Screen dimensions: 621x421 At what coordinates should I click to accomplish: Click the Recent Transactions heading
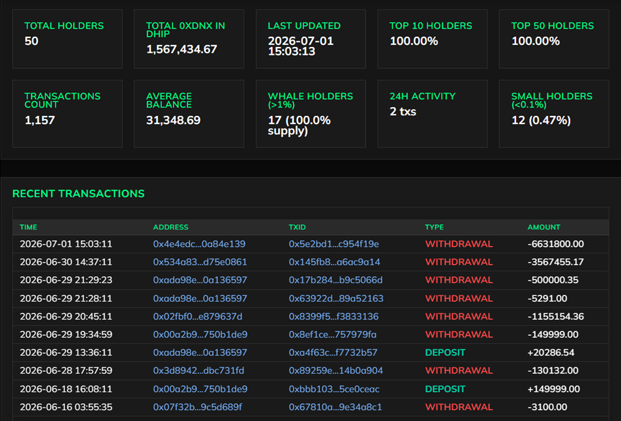(x=79, y=194)
